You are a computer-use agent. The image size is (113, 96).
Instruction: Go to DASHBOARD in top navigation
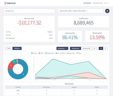[87, 3]
